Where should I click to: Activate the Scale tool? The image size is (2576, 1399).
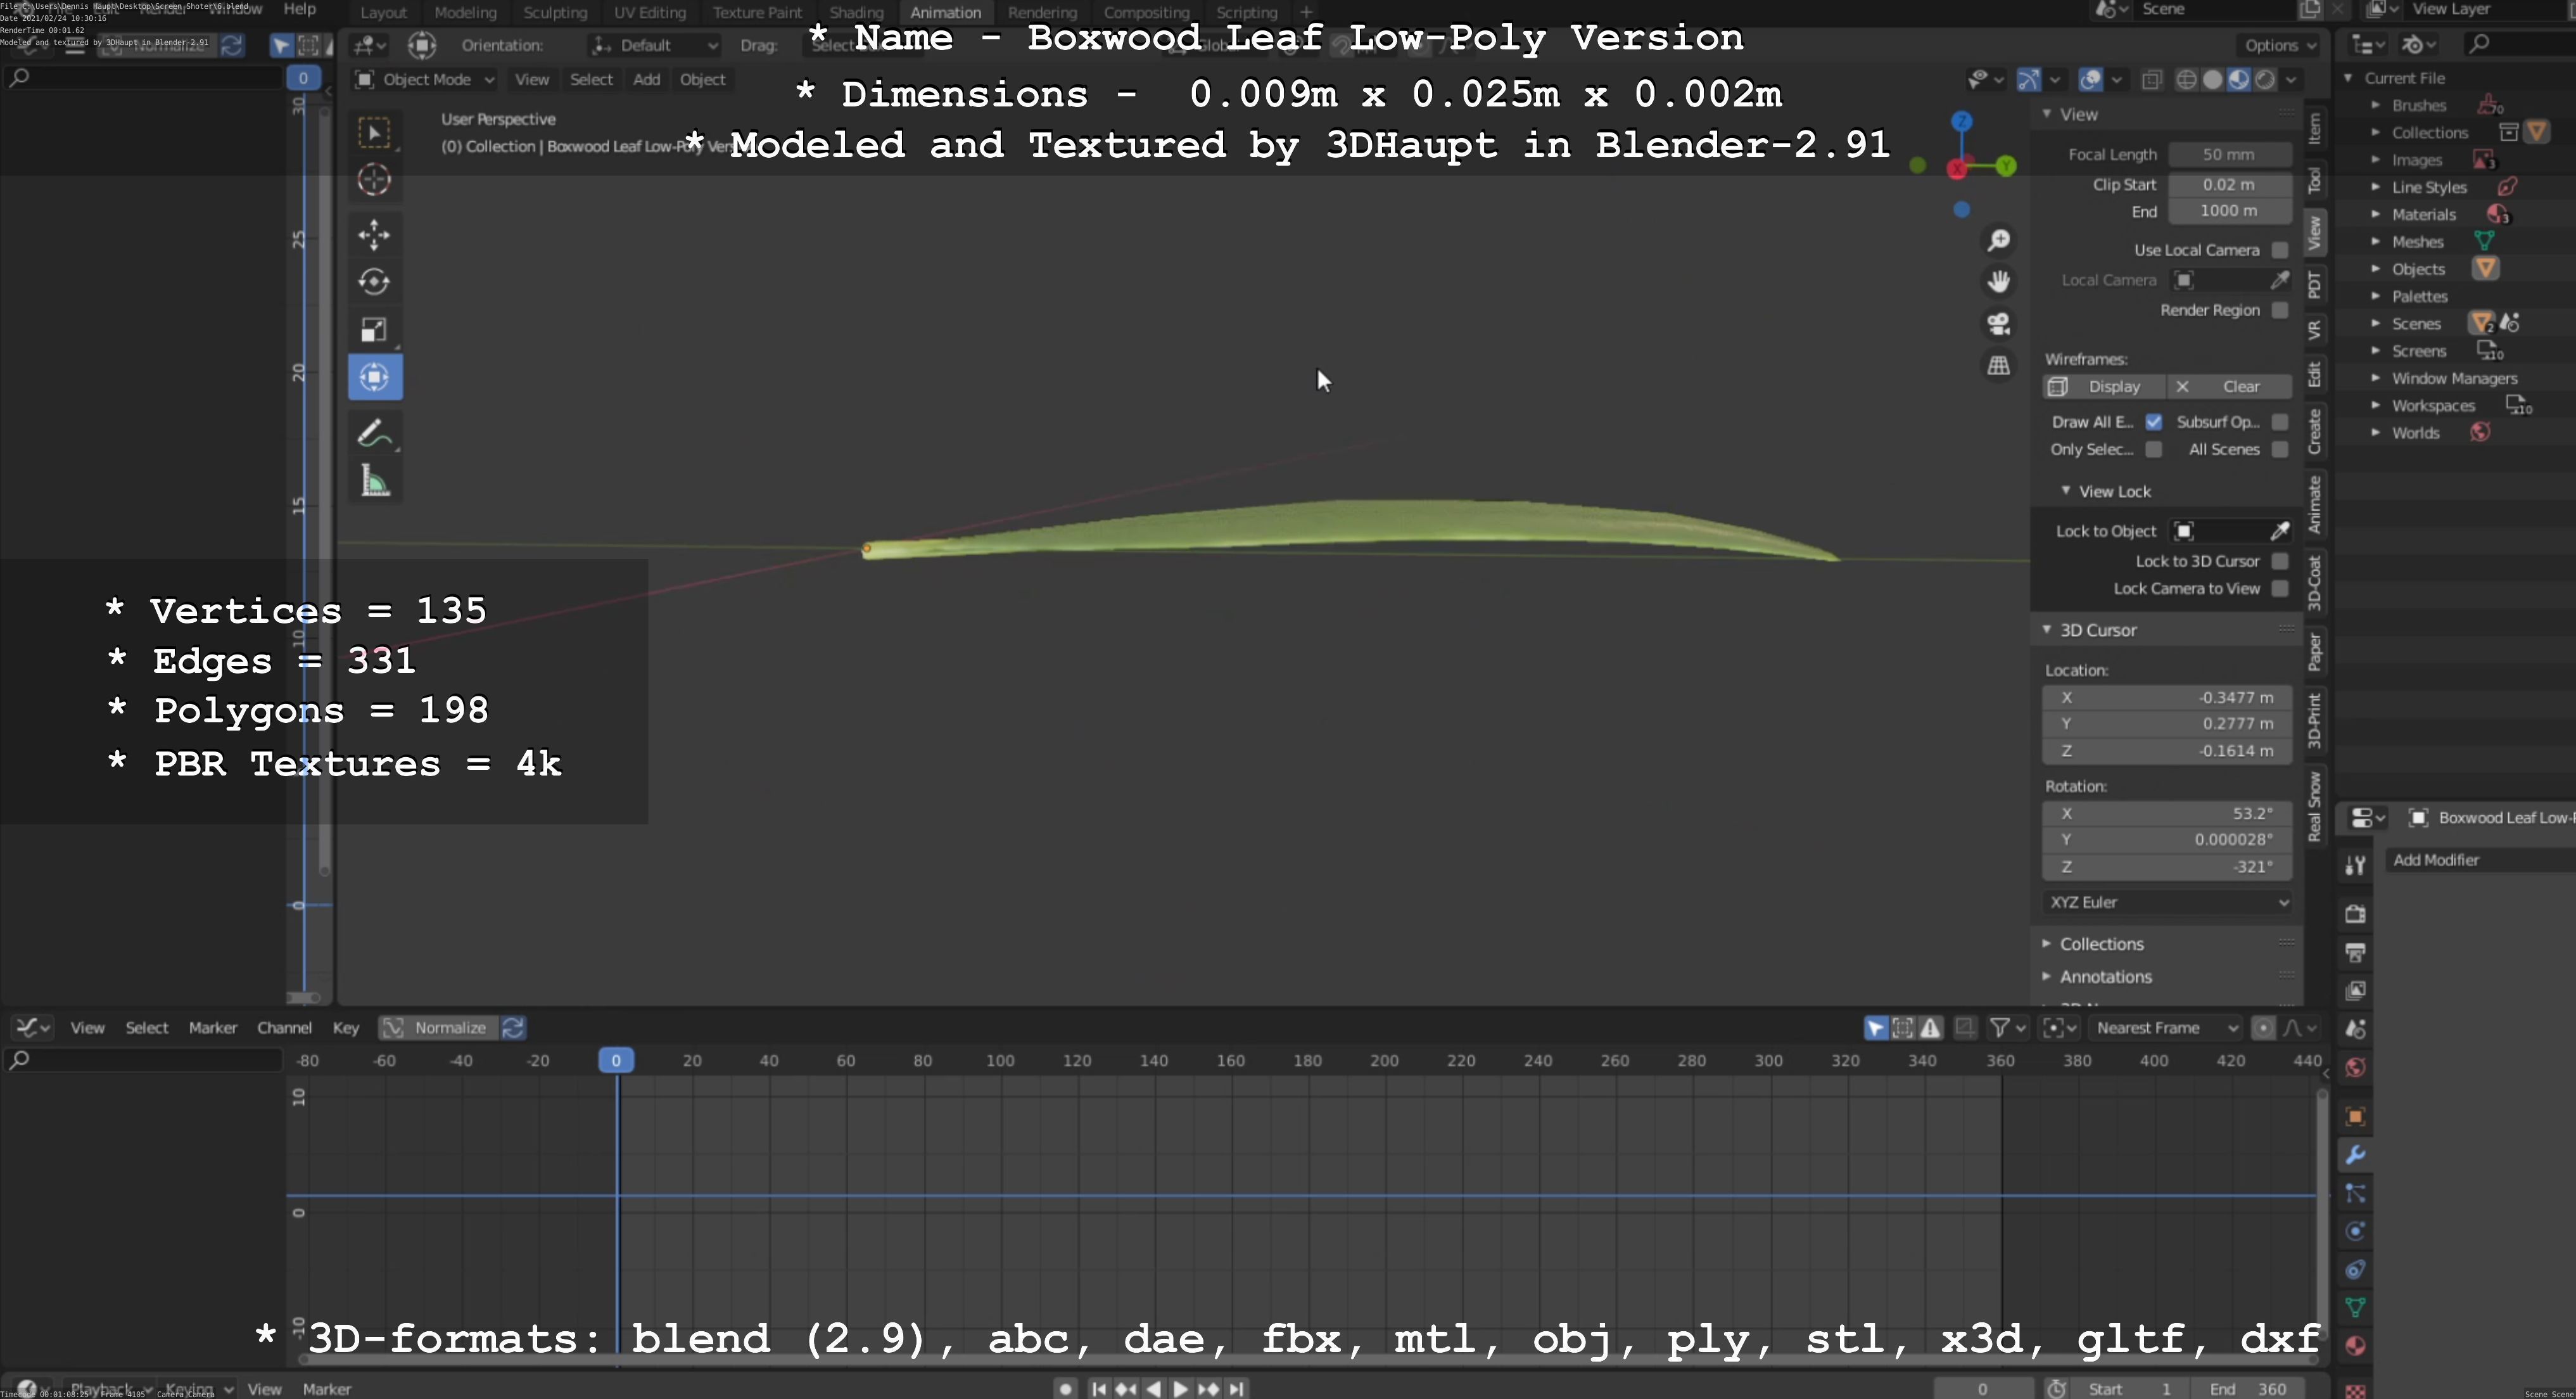374,330
